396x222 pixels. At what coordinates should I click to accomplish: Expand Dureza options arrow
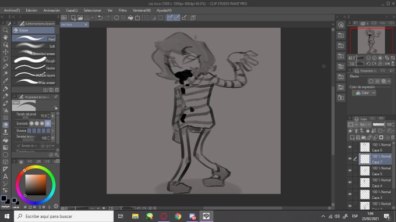click(x=53, y=131)
